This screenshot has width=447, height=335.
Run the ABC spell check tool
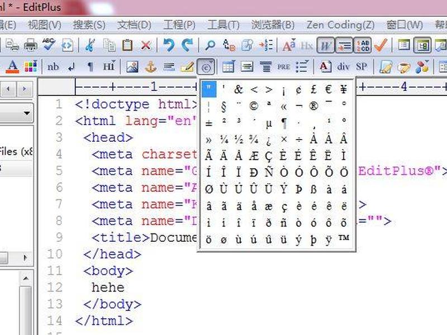pyautogui.click(x=49, y=45)
